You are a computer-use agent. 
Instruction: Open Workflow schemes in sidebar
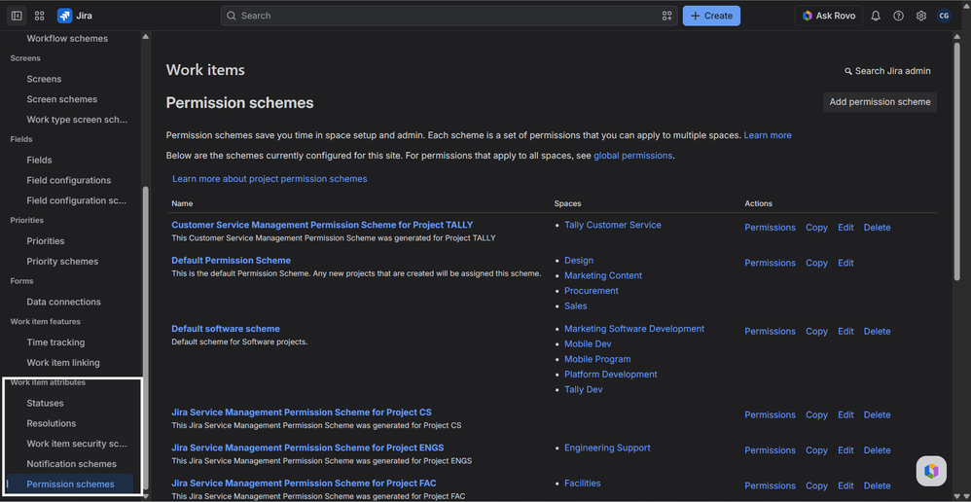point(67,38)
